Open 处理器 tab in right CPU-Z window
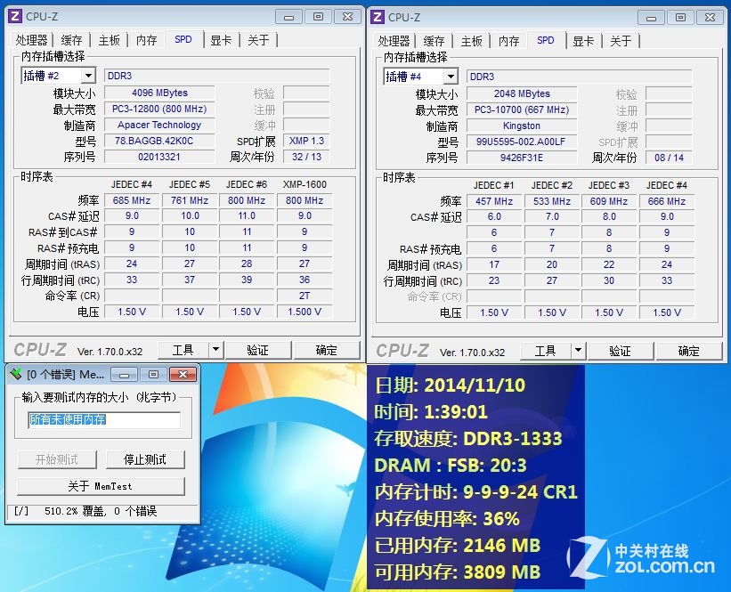Image resolution: width=731 pixels, height=592 pixels. 394,41
